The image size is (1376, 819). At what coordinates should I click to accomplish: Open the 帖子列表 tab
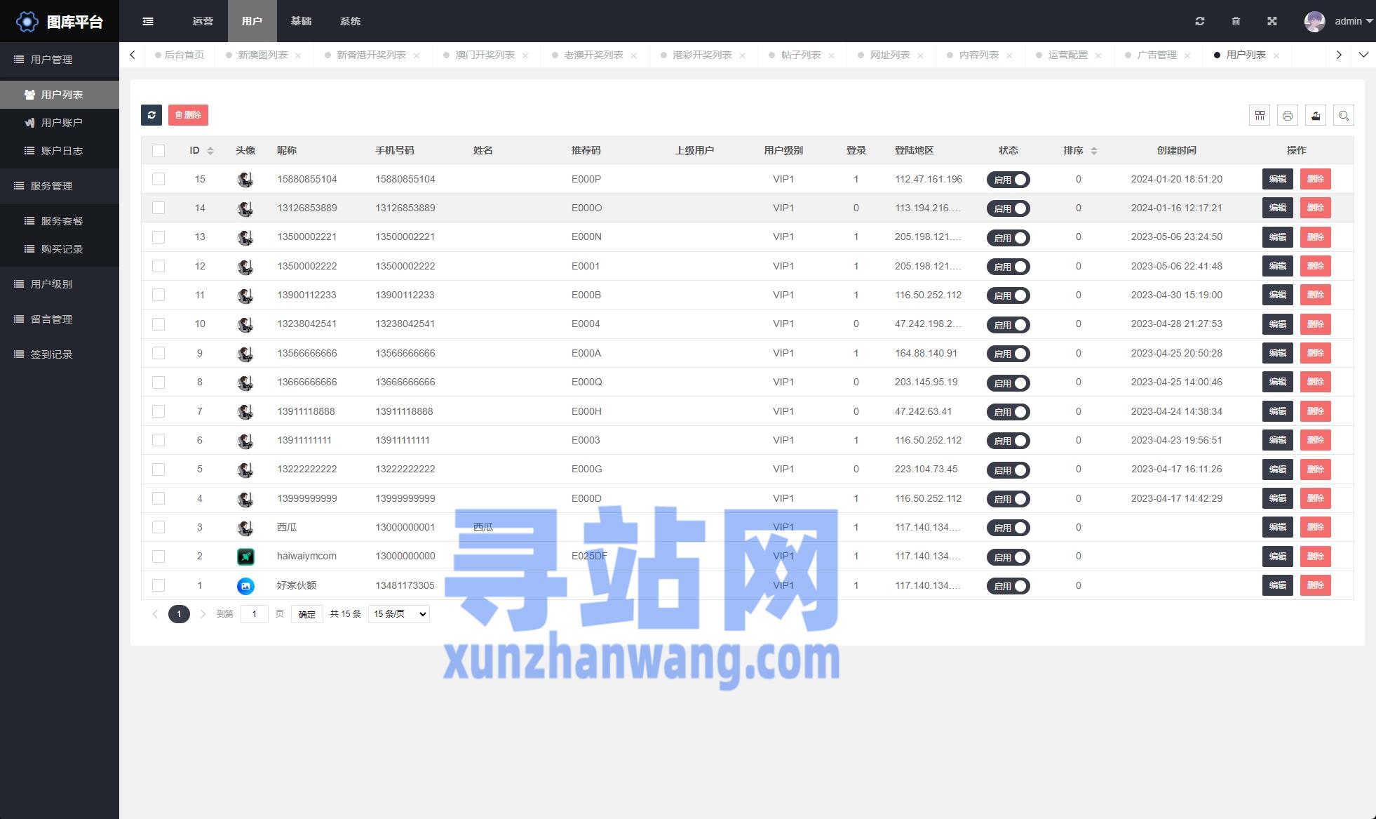pos(801,55)
